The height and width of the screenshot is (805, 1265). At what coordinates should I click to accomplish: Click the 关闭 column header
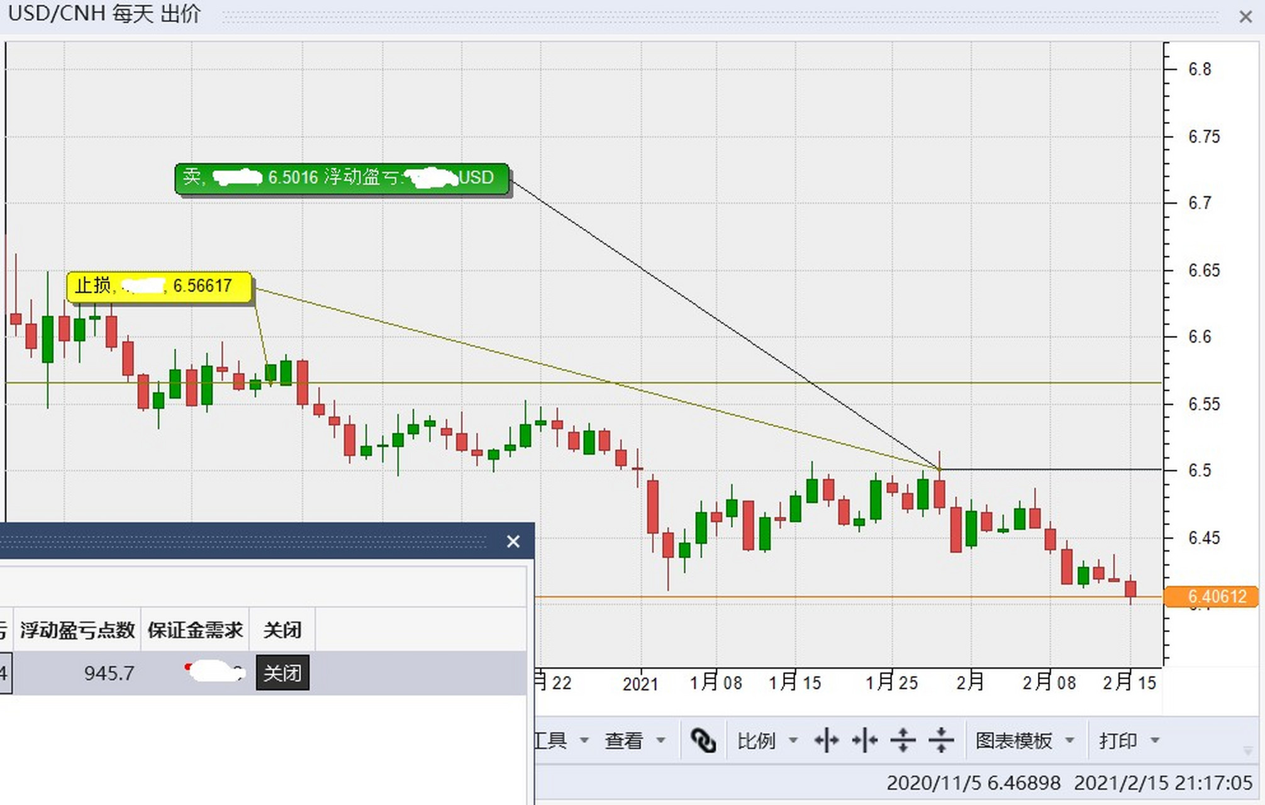pyautogui.click(x=282, y=630)
